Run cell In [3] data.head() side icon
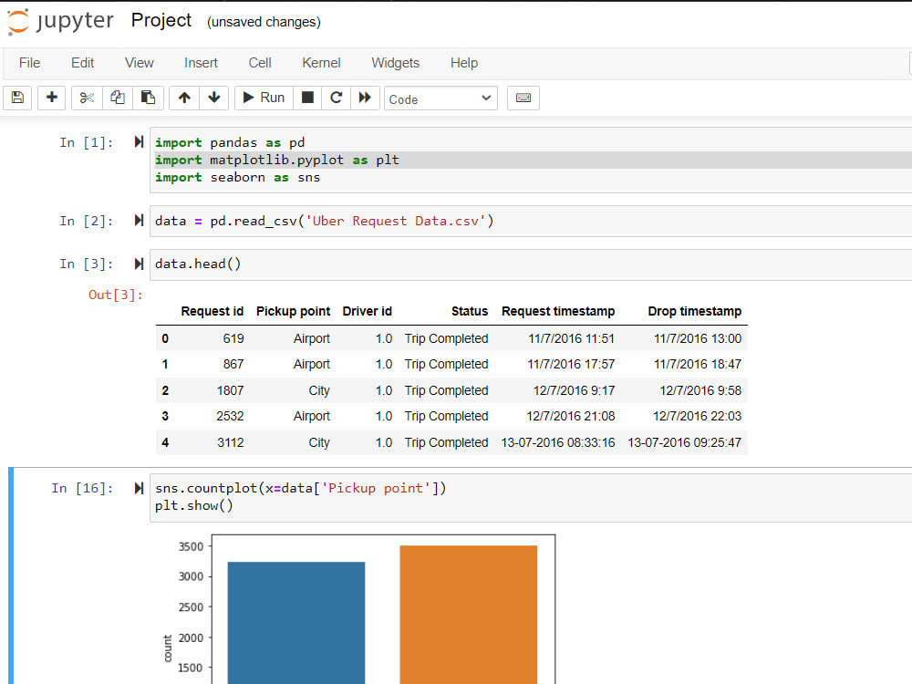This screenshot has width=912, height=684. pos(139,264)
